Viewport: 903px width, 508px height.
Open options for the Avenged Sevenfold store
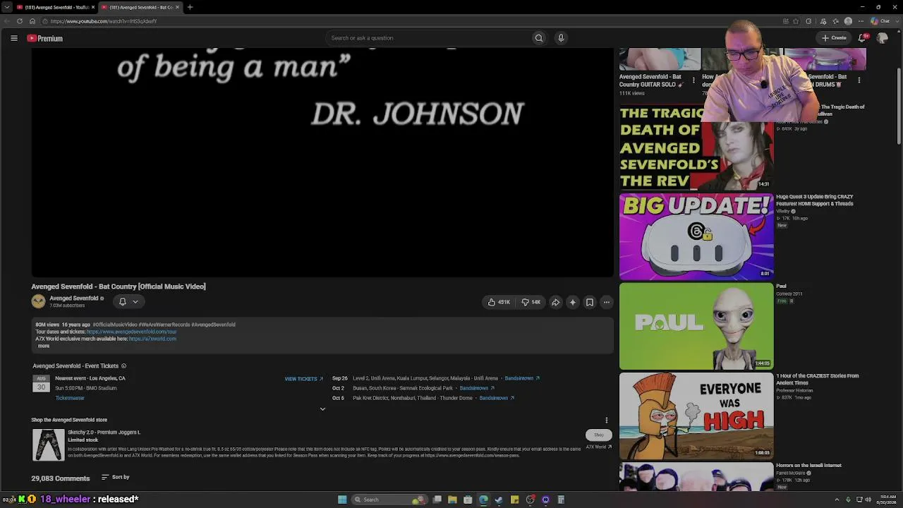(606, 421)
